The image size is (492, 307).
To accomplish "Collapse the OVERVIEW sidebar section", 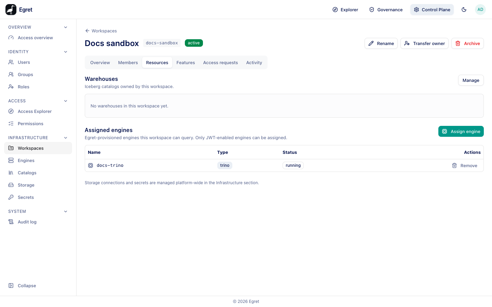I will [66, 27].
